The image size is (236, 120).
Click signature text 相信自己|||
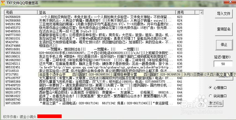pos(48,46)
